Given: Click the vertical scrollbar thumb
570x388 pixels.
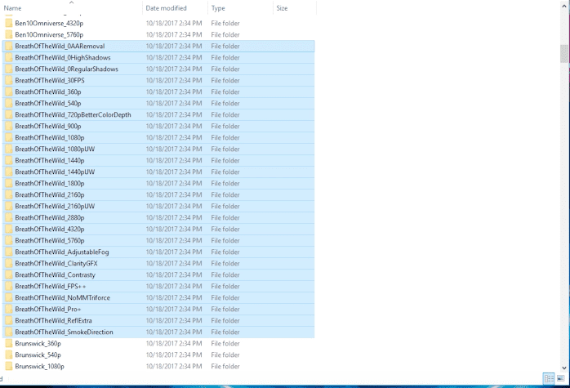Looking at the screenshot, I should click(564, 53).
